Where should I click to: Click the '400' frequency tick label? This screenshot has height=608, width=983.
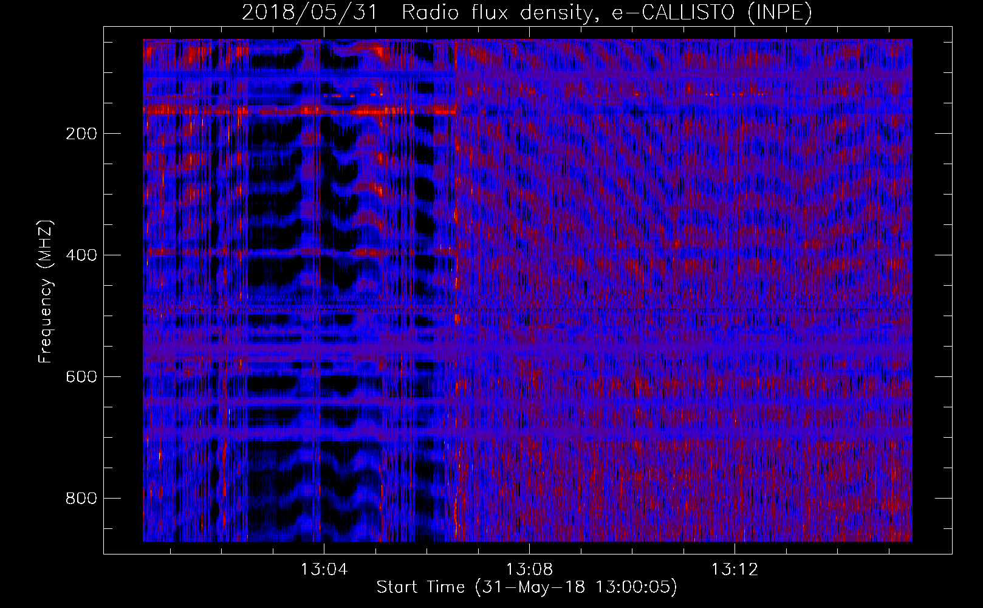coord(81,255)
